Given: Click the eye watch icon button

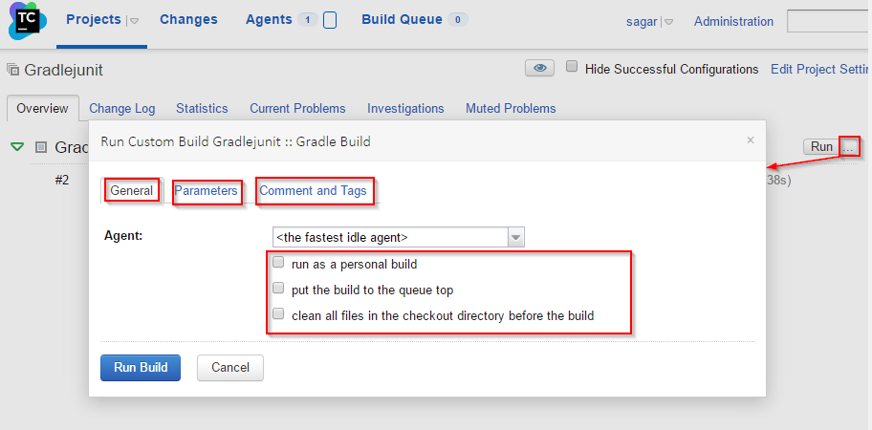Looking at the screenshot, I should (x=539, y=69).
